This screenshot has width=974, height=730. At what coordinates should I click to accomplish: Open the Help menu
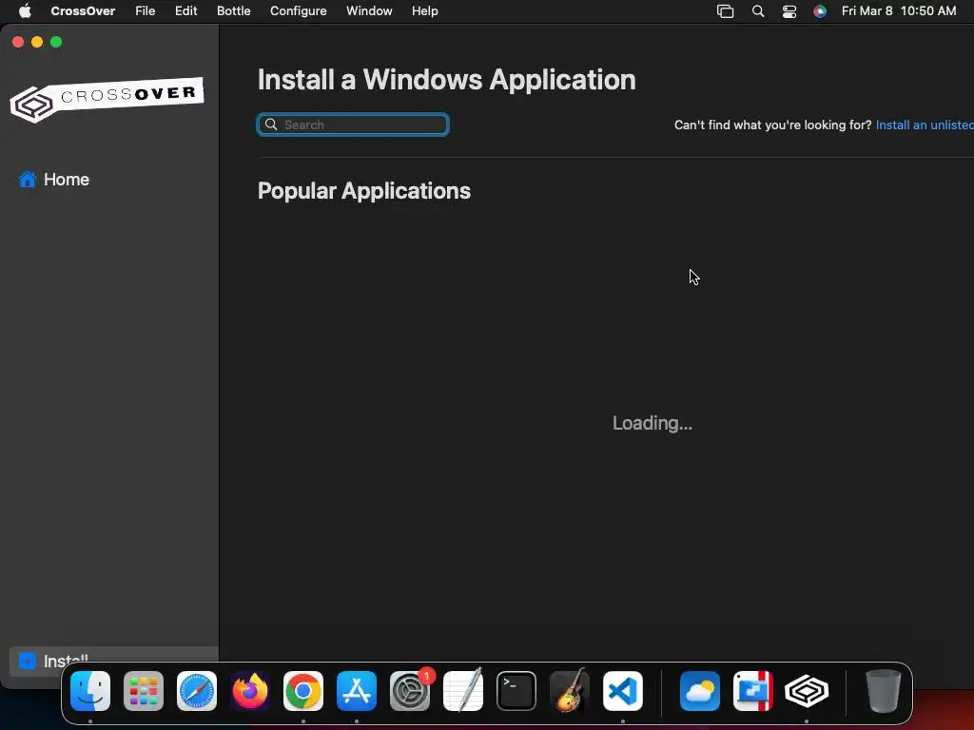point(425,11)
